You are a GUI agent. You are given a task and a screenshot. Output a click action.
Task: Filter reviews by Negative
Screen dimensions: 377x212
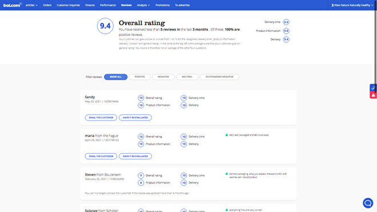point(163,77)
